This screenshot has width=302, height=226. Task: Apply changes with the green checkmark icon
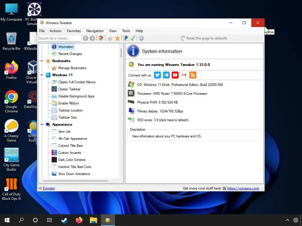point(133,38)
